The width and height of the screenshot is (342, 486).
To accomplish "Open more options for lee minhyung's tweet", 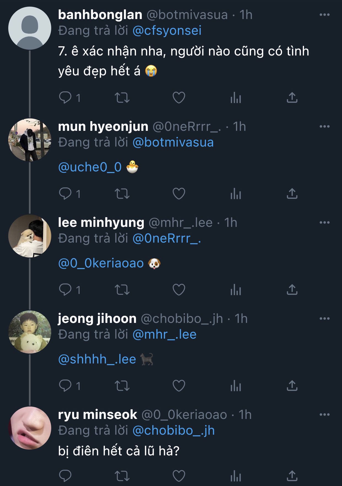I will click(324, 222).
